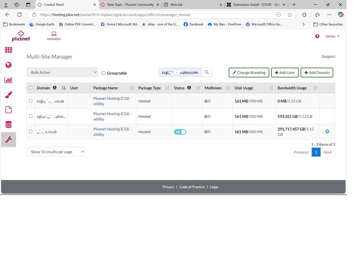Click the search magnifier button
This screenshot has height=269, width=358.
tap(207, 72)
